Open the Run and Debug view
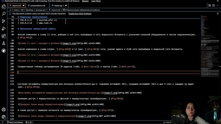Viewport: 221px width, 124px height. 4,29
